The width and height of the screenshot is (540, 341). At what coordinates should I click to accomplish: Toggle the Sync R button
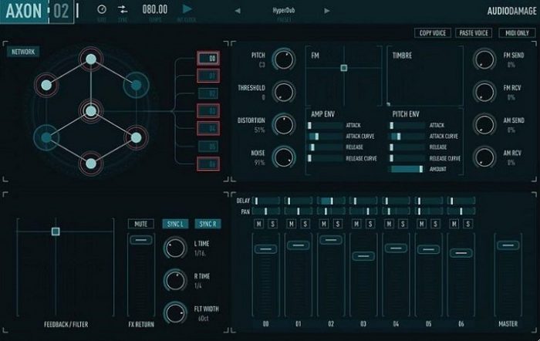(207, 224)
